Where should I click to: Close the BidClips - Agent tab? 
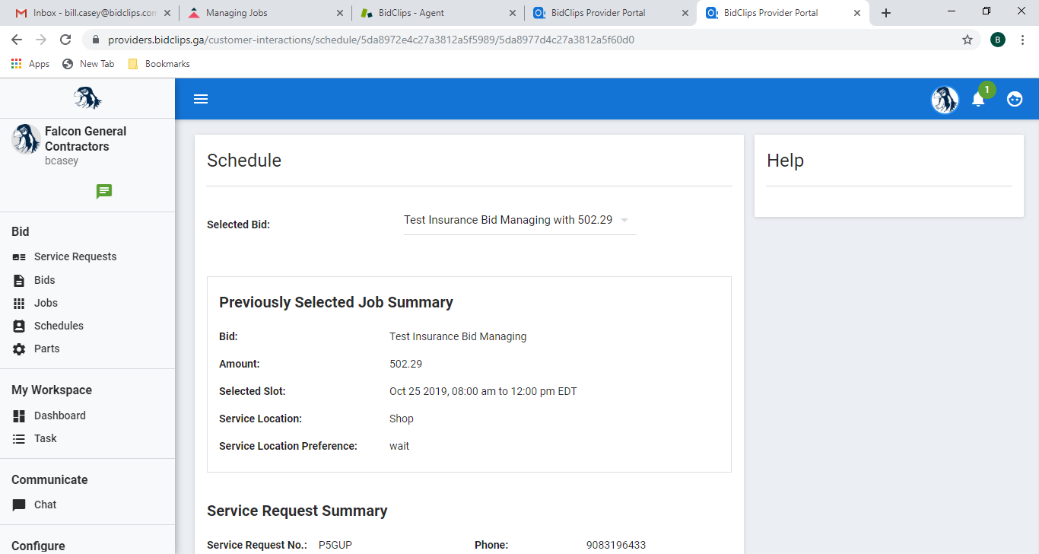click(512, 13)
